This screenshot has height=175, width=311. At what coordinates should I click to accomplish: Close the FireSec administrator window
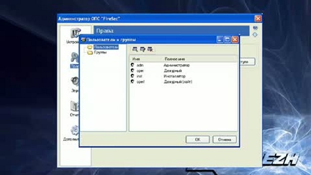258,18
